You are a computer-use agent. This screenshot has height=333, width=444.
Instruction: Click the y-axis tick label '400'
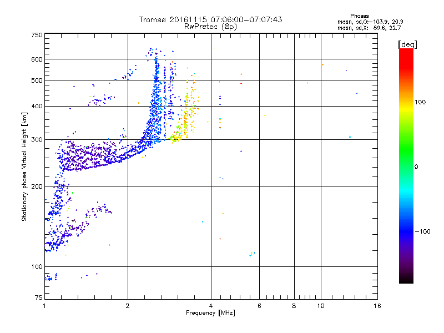(37, 106)
